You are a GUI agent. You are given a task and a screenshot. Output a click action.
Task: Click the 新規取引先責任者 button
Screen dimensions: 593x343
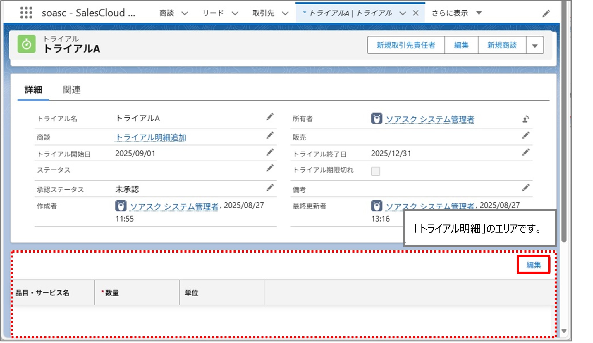[x=405, y=45]
